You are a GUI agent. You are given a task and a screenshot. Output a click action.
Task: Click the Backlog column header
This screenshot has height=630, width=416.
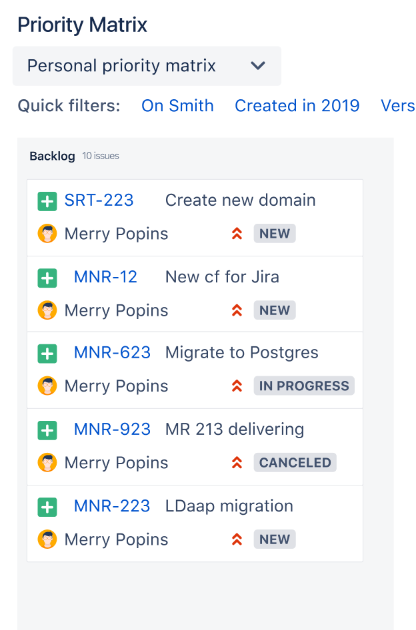(52, 156)
